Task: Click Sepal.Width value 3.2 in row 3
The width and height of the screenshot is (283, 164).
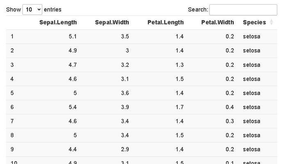Action: (x=125, y=65)
